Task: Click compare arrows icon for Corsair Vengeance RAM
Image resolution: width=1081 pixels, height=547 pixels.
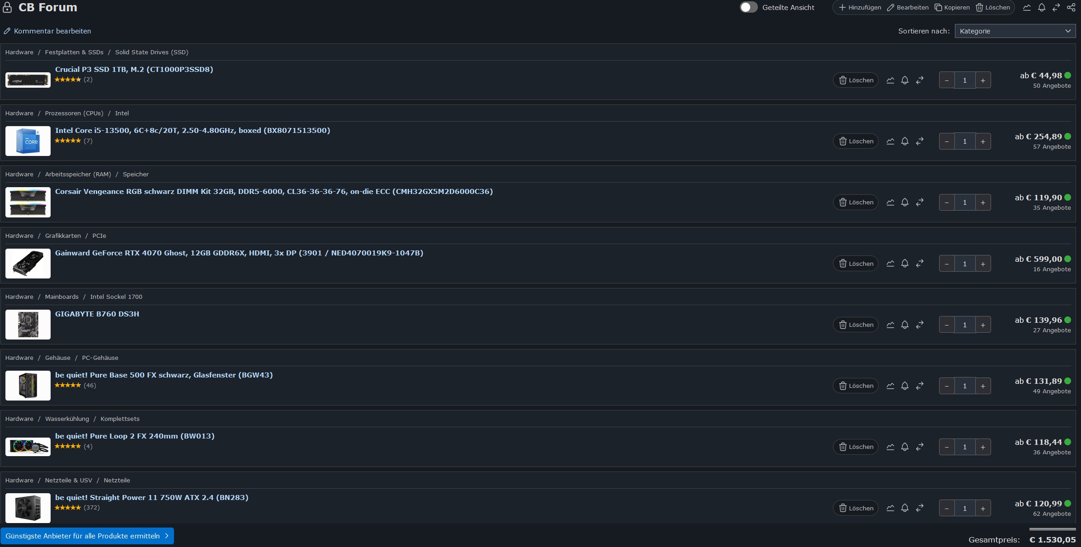Action: [x=920, y=203]
